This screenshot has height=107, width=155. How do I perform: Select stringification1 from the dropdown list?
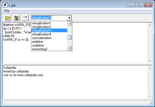(x=49, y=23)
